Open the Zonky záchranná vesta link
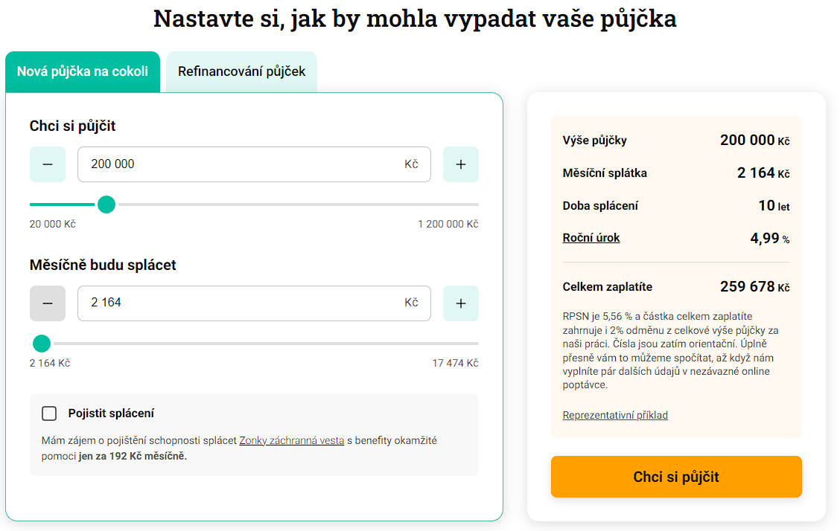The image size is (840, 531). [291, 440]
